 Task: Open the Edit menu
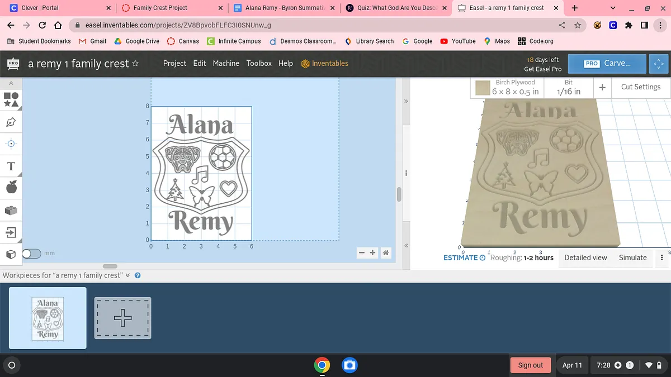200,64
